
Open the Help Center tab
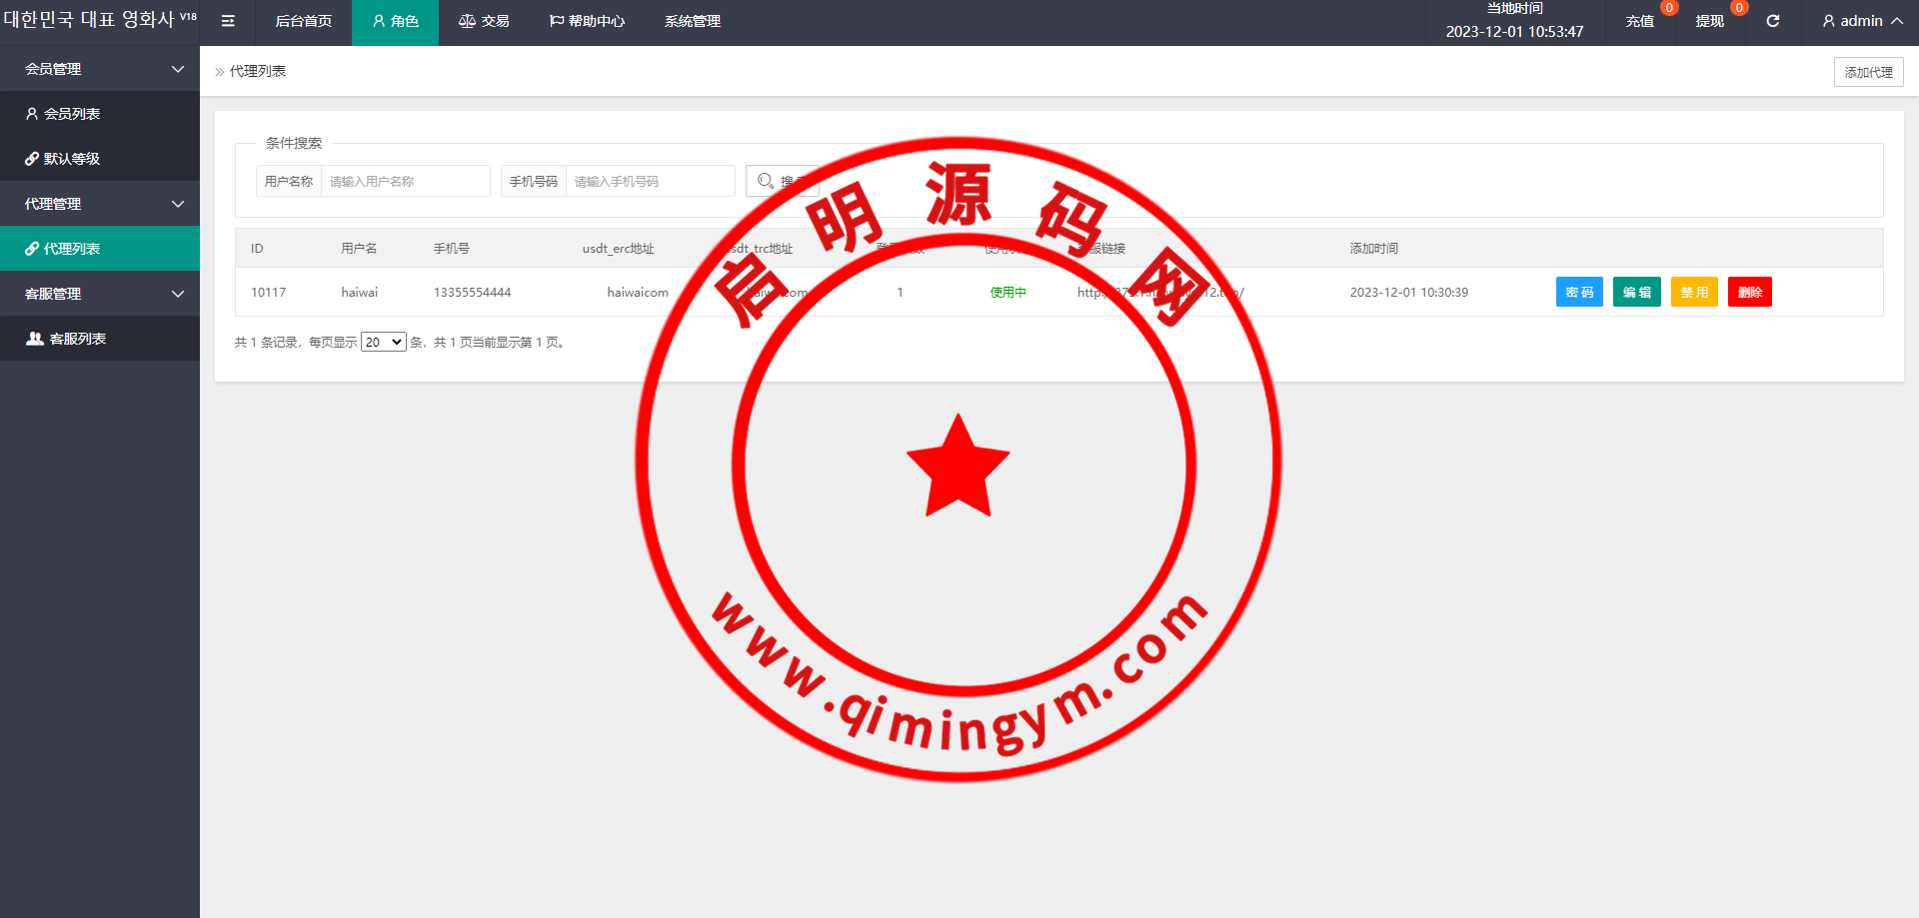click(587, 21)
